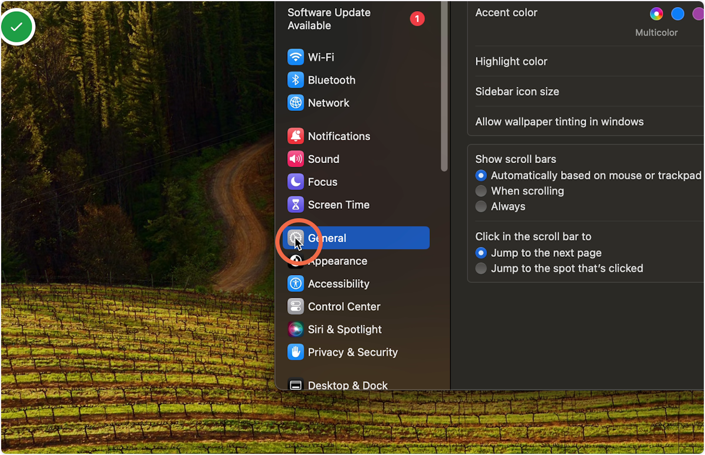705x455 pixels.
Task: Choose 'Jump to the spot that's clicked'
Action: click(x=481, y=268)
